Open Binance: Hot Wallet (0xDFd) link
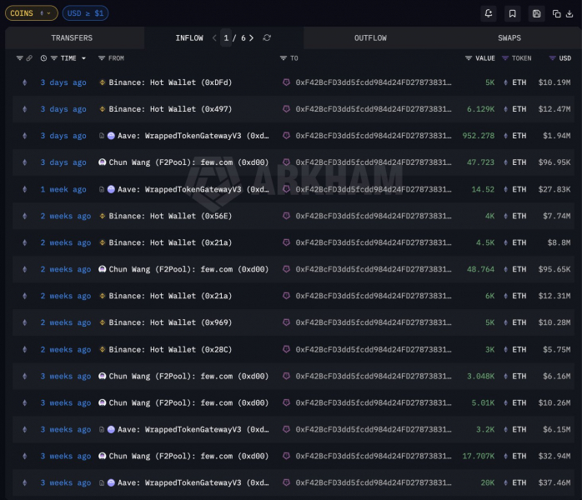The height and width of the screenshot is (500, 582). coord(170,82)
